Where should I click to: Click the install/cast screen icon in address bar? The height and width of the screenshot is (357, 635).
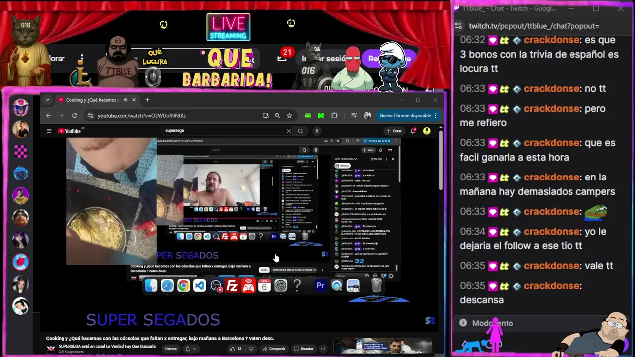(266, 116)
